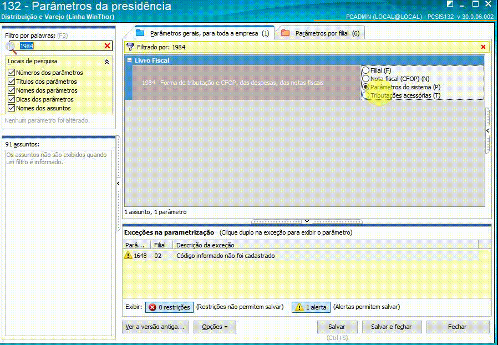Click the Fechar button
Viewport: 498px width, 345px height.
click(458, 327)
